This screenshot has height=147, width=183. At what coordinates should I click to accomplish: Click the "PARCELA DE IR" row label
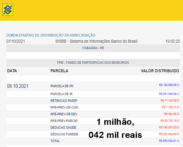(x=61, y=94)
